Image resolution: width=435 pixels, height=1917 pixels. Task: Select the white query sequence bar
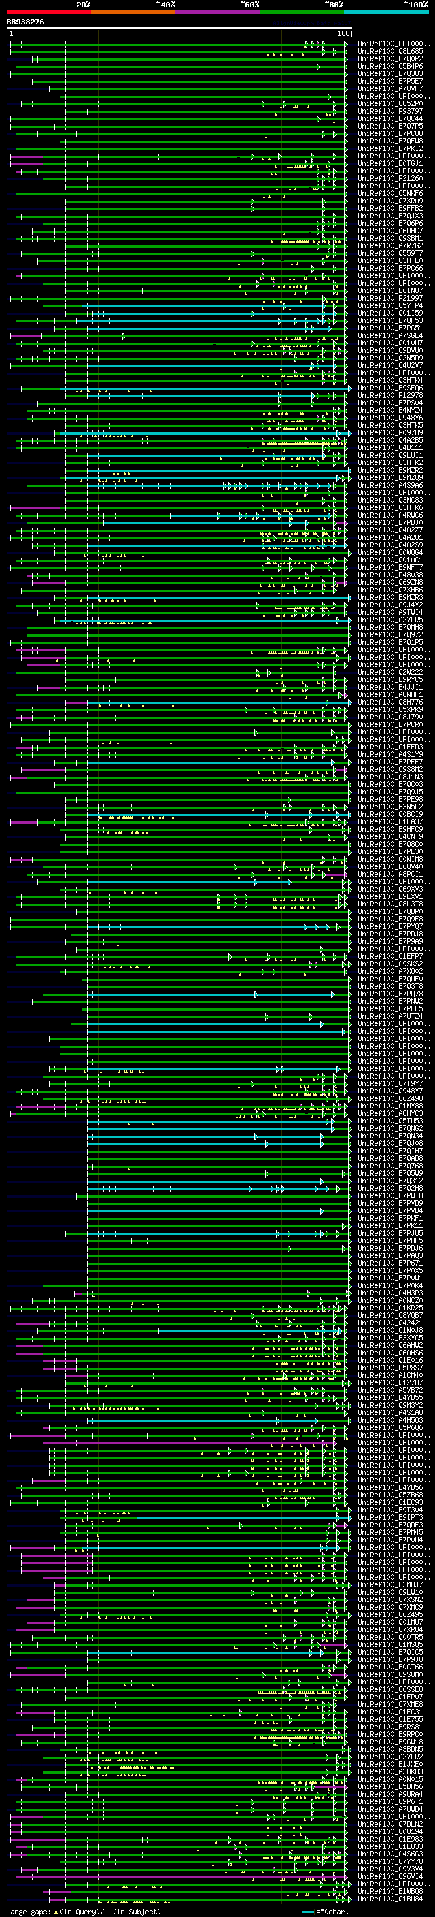[x=179, y=29]
